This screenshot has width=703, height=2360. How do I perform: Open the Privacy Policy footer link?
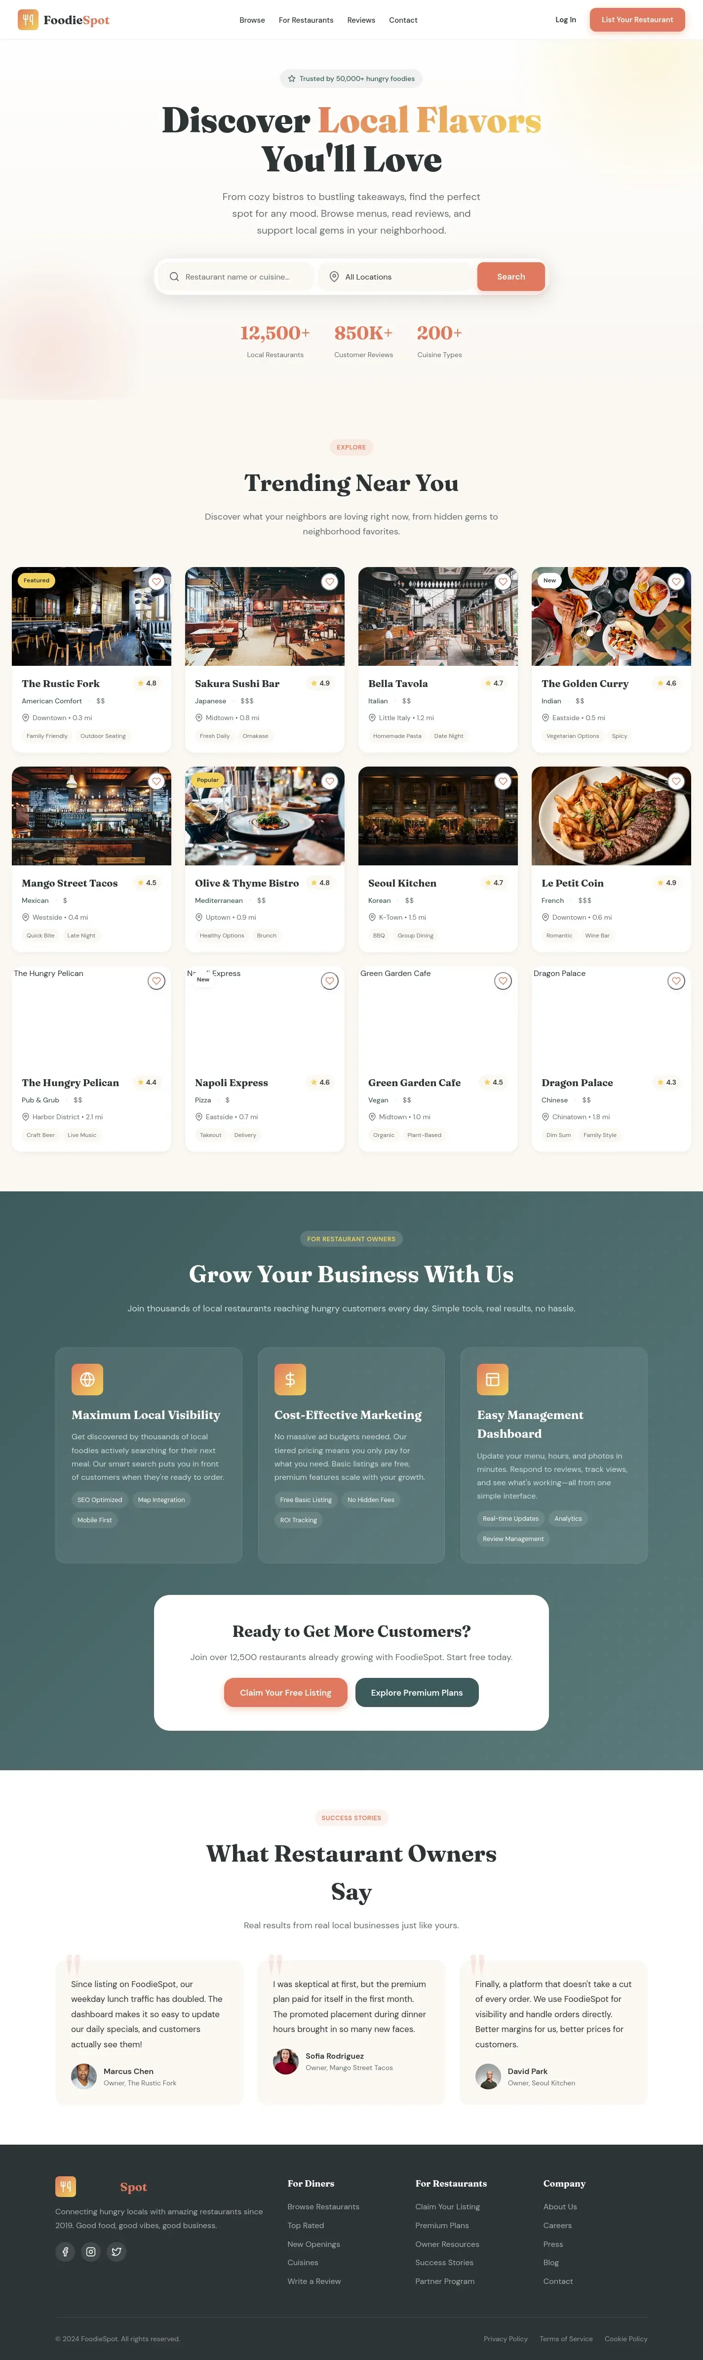506,2339
